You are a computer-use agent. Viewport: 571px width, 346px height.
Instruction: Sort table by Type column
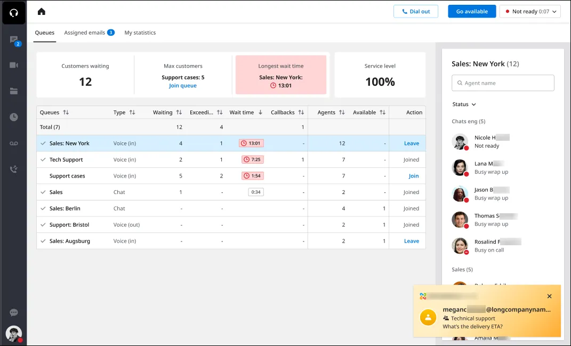pyautogui.click(x=132, y=112)
